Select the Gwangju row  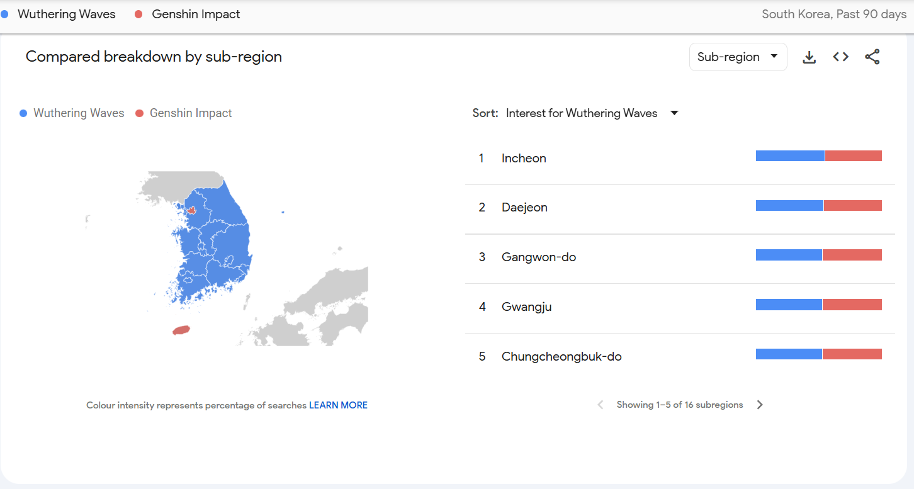680,308
